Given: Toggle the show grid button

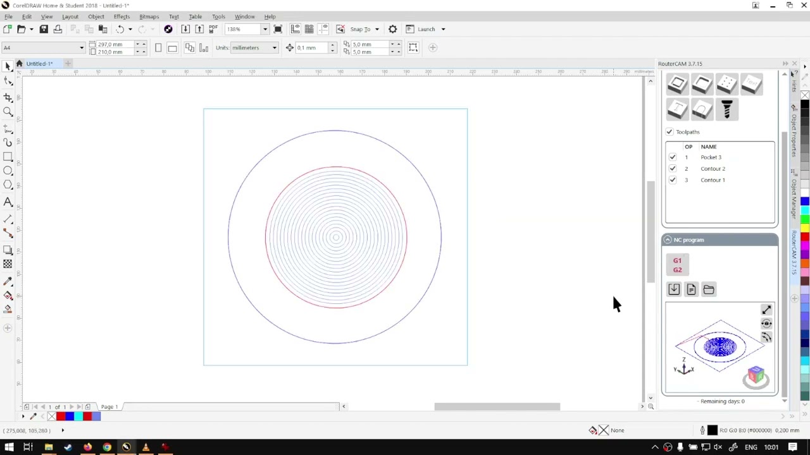Looking at the screenshot, I should pyautogui.click(x=309, y=29).
